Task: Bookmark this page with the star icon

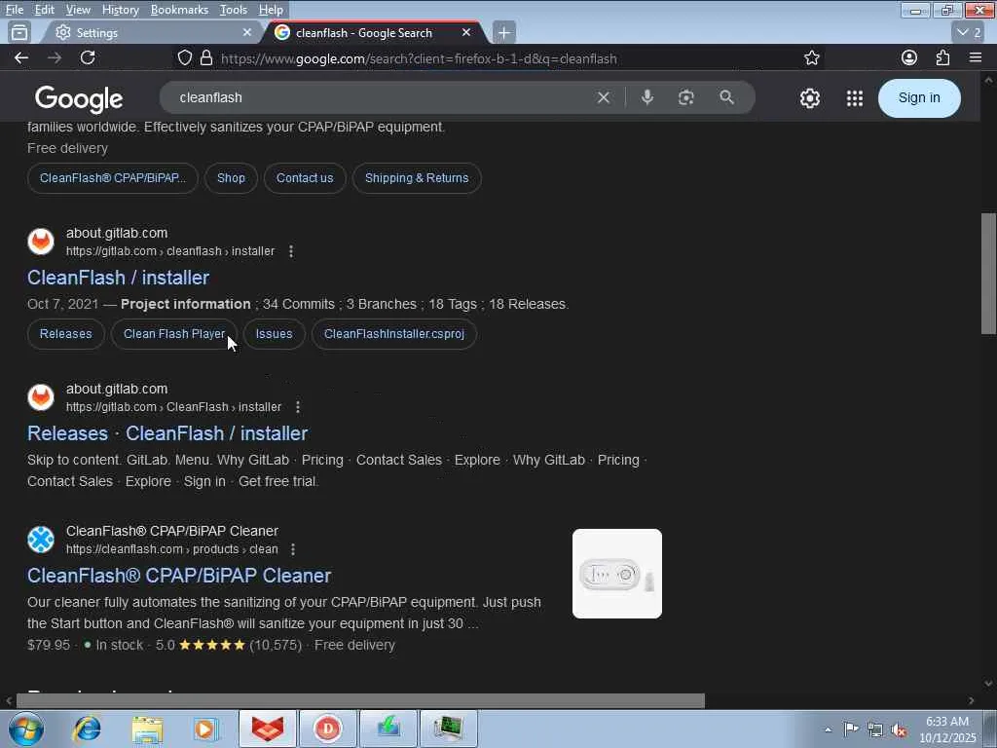Action: [811, 58]
